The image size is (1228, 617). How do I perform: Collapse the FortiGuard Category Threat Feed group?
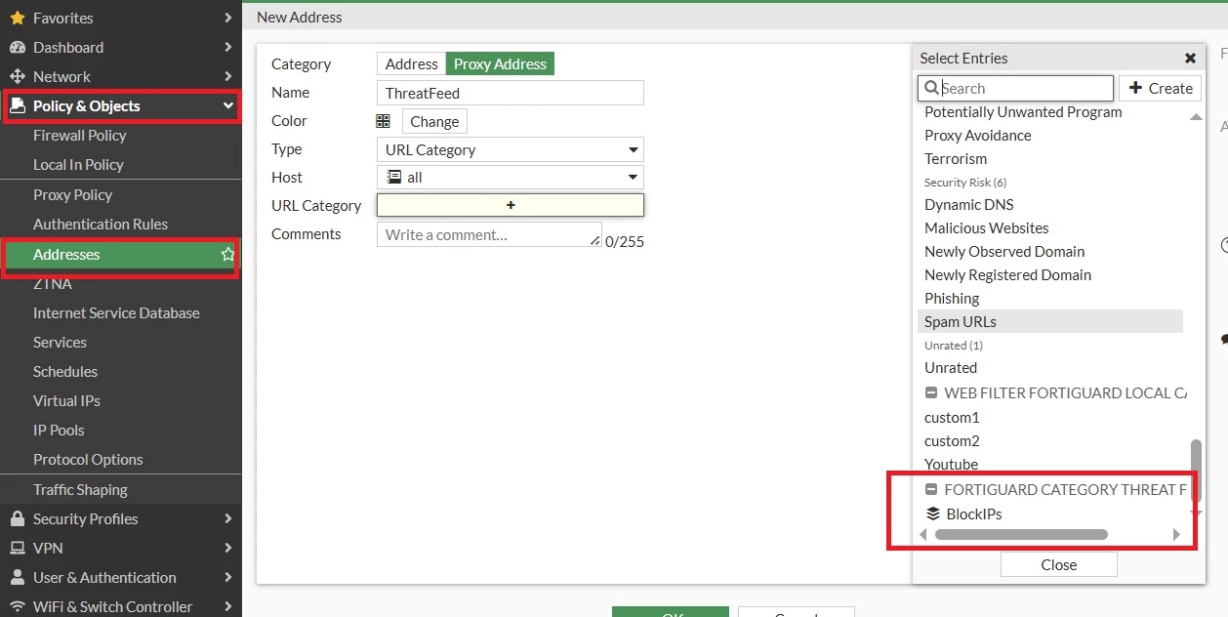931,489
